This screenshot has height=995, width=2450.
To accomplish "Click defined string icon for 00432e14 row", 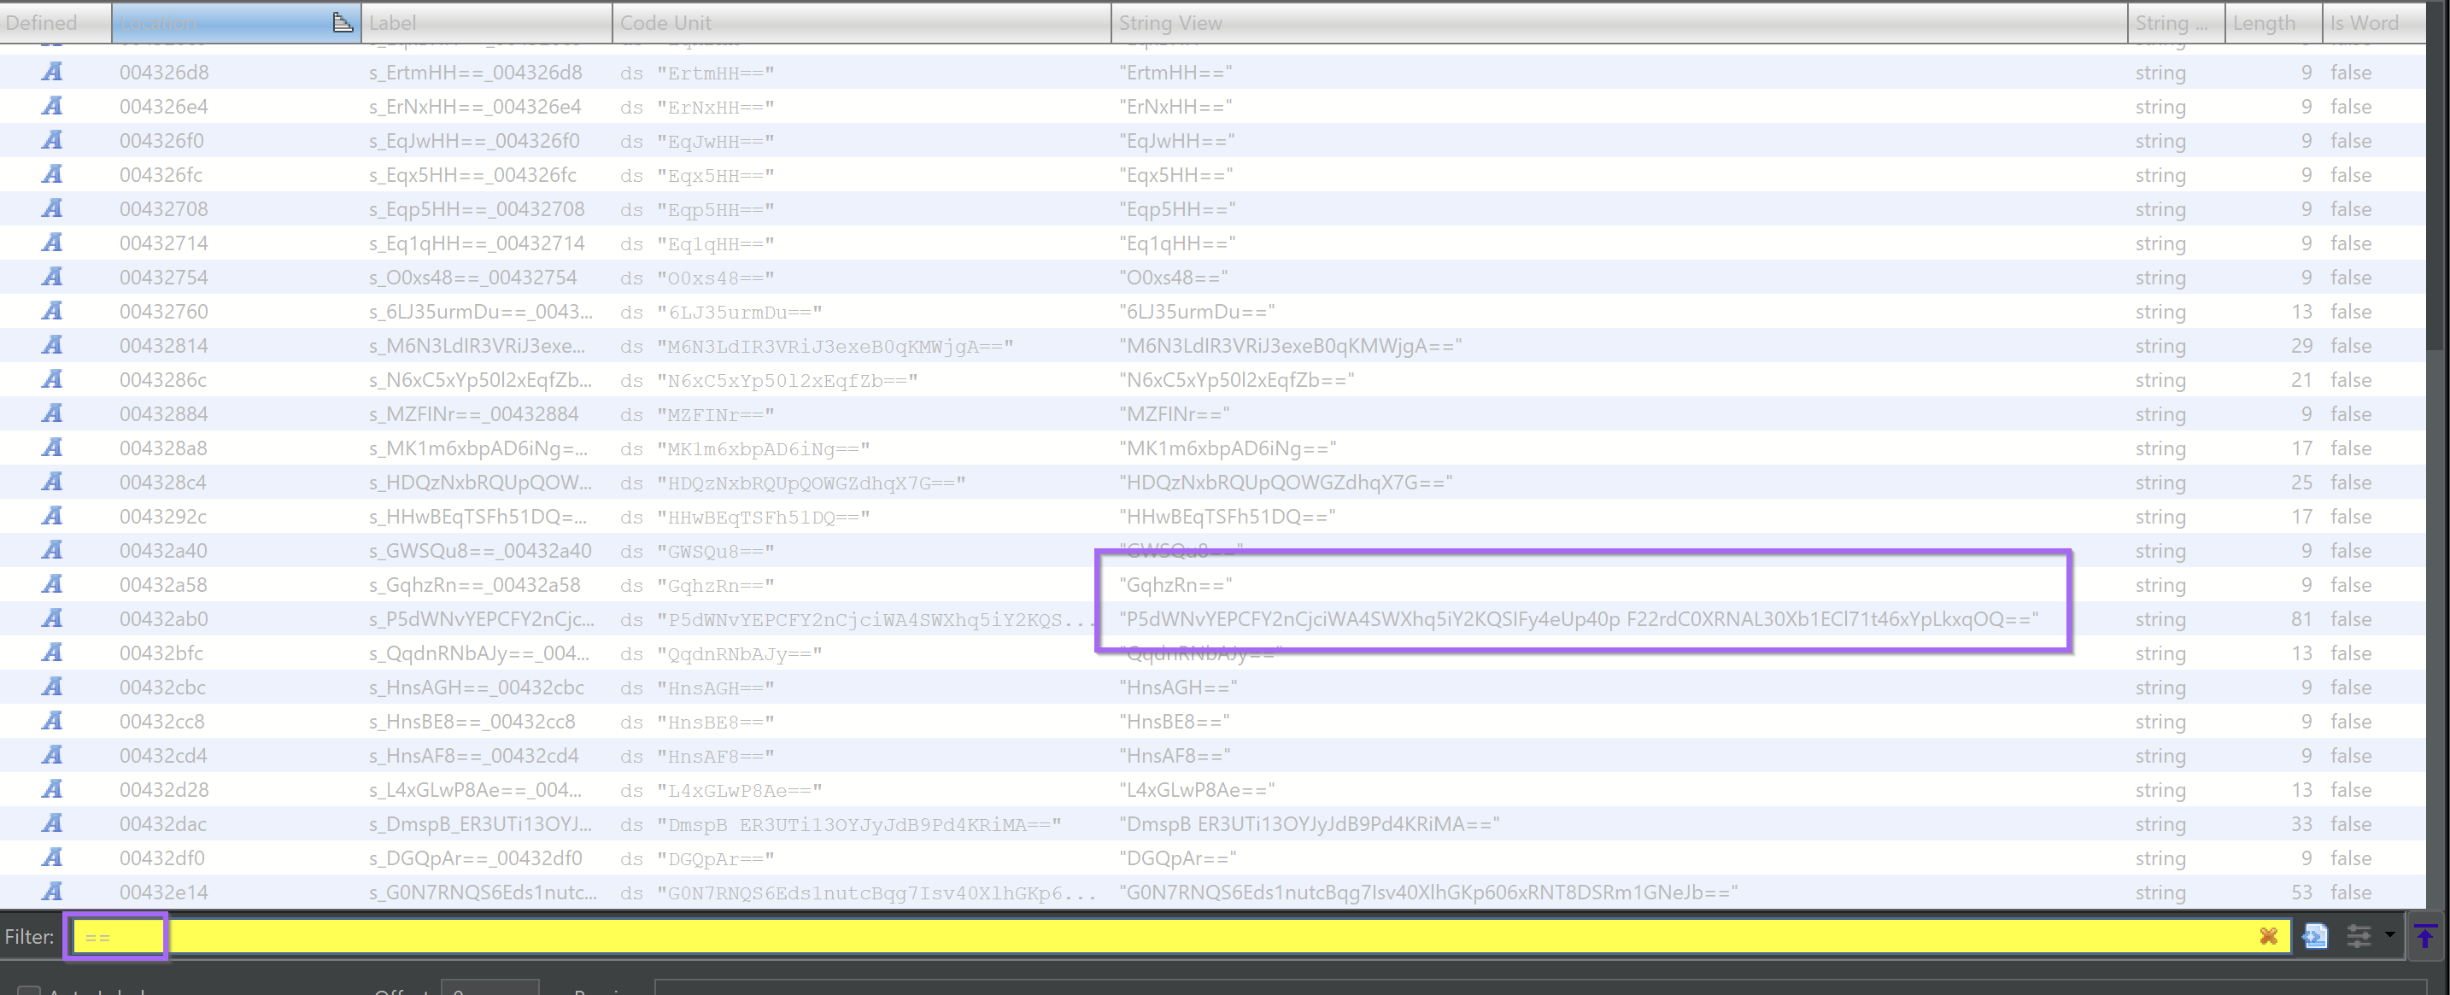I will pos(52,893).
